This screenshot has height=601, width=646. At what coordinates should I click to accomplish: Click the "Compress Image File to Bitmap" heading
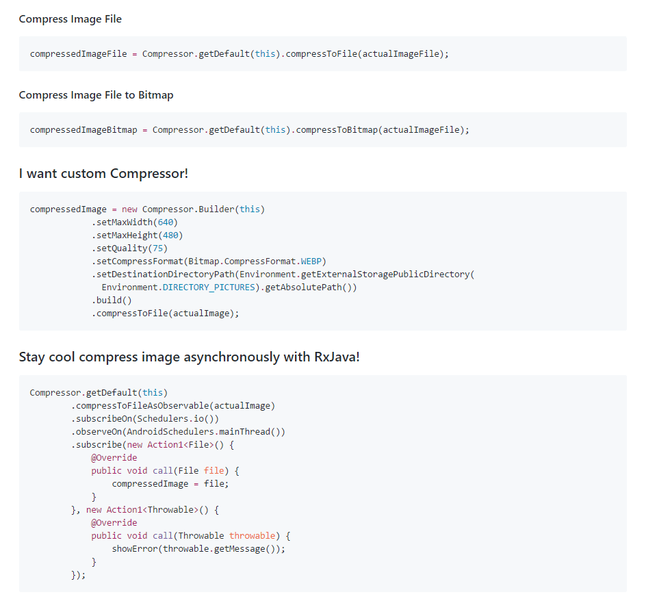[x=96, y=95]
